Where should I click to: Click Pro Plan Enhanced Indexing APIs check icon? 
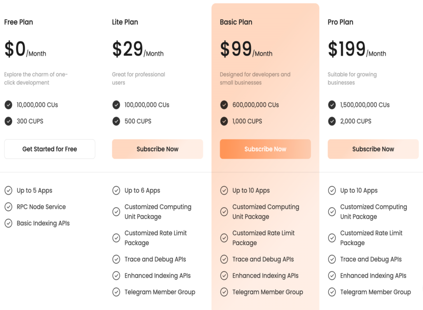332,276
